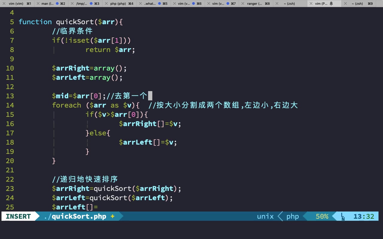Click '$arrRight=quickSort($arrRight);' on line 23
Viewport: 383px width, 239px height.
tap(117, 189)
